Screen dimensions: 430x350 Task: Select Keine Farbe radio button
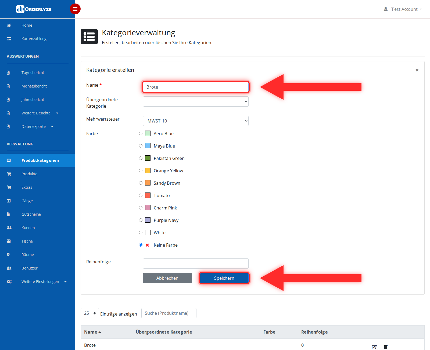[x=141, y=245]
